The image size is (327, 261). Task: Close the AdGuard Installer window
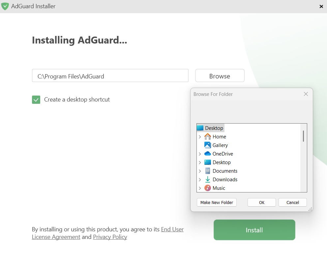click(x=321, y=7)
